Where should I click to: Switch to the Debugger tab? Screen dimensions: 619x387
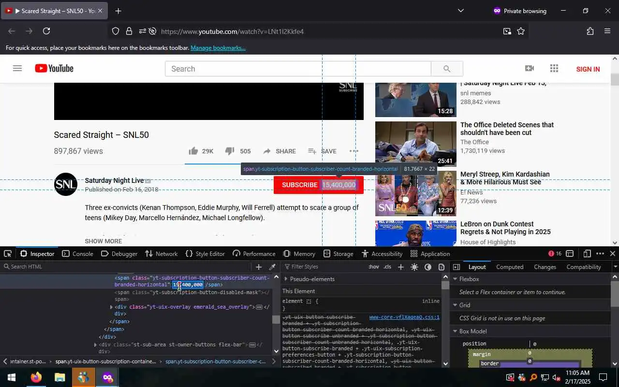pyautogui.click(x=119, y=253)
